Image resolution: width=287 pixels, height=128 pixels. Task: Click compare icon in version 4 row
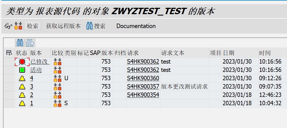57,78
